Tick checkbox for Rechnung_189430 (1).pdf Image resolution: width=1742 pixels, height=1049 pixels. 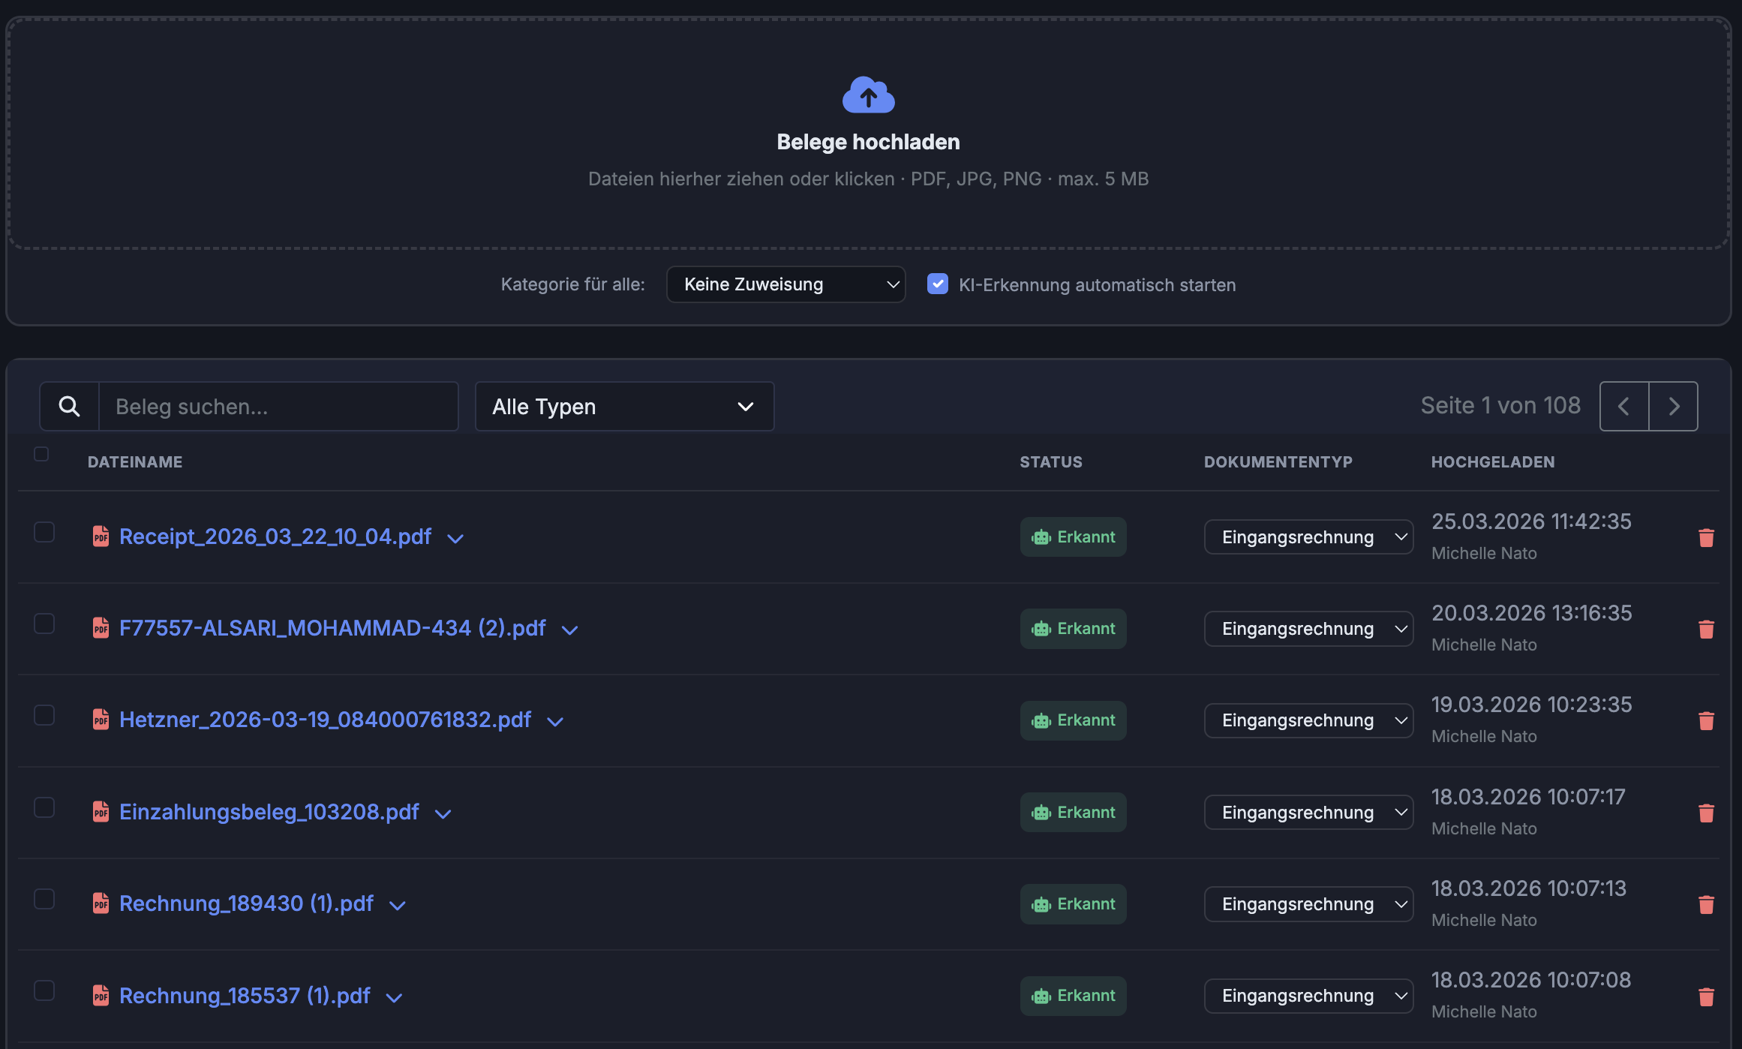point(44,899)
